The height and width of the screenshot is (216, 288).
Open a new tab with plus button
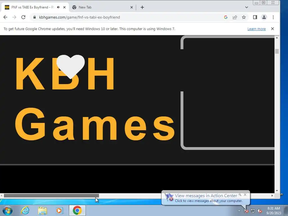pos(142,7)
